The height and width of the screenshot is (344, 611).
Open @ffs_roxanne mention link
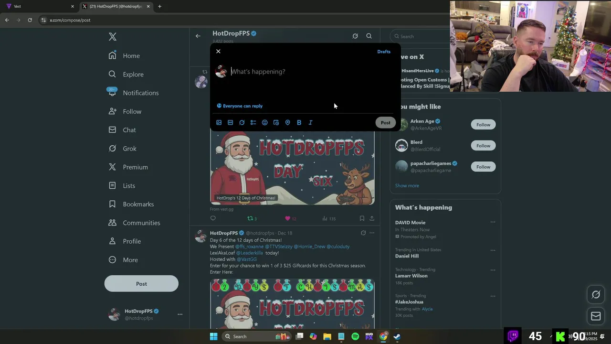[x=249, y=247]
